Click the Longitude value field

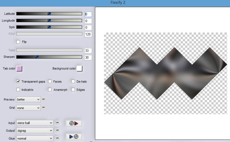coord(88,21)
